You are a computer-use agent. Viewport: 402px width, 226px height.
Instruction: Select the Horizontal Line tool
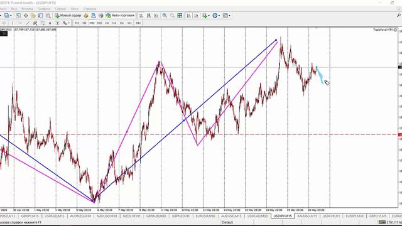point(20,23)
